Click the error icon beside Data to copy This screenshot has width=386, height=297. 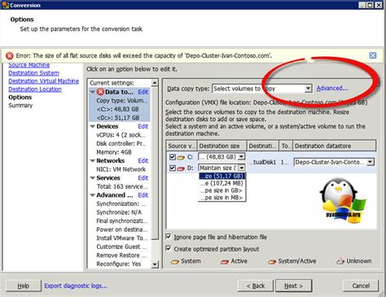[100, 92]
